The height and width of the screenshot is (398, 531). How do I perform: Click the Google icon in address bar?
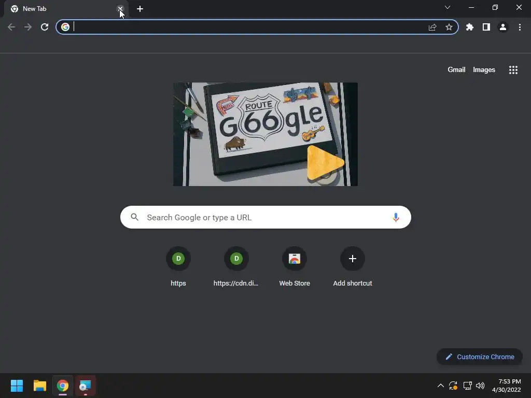pyautogui.click(x=65, y=27)
